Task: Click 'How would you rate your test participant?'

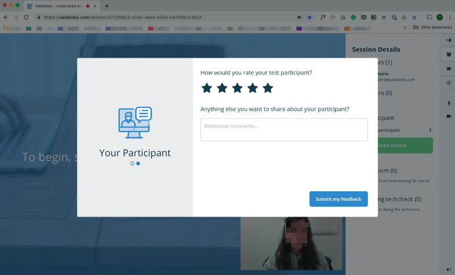Action: (256, 72)
